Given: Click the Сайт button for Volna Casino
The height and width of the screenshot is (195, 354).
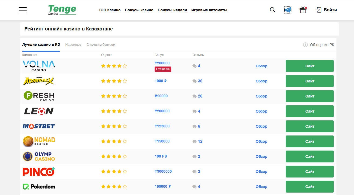Looking at the screenshot, I should pyautogui.click(x=310, y=66).
